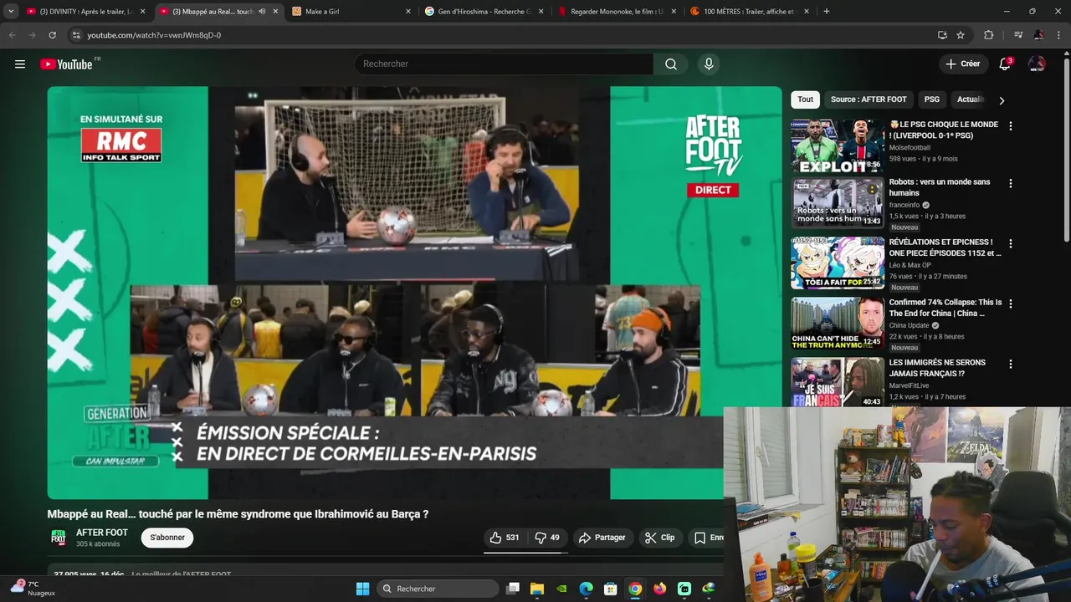Open options for LES IMMIGRÉS video
The width and height of the screenshot is (1071, 602).
click(x=1010, y=364)
